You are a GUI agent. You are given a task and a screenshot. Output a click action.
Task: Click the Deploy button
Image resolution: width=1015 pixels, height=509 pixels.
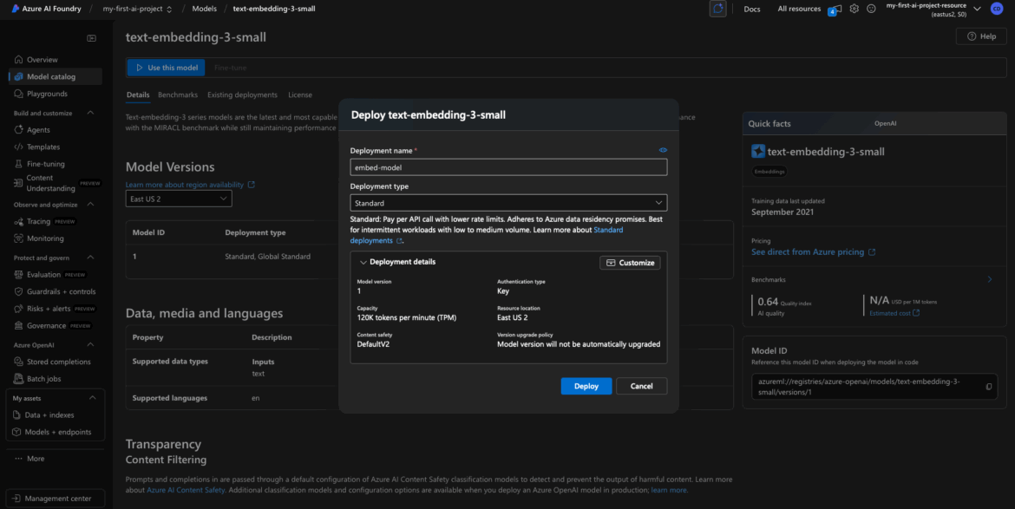pos(586,386)
